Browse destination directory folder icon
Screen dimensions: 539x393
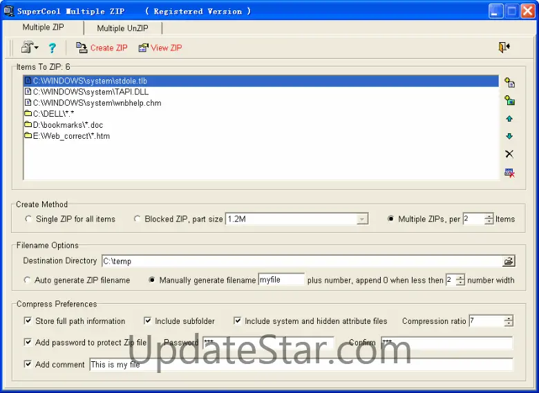[509, 261]
